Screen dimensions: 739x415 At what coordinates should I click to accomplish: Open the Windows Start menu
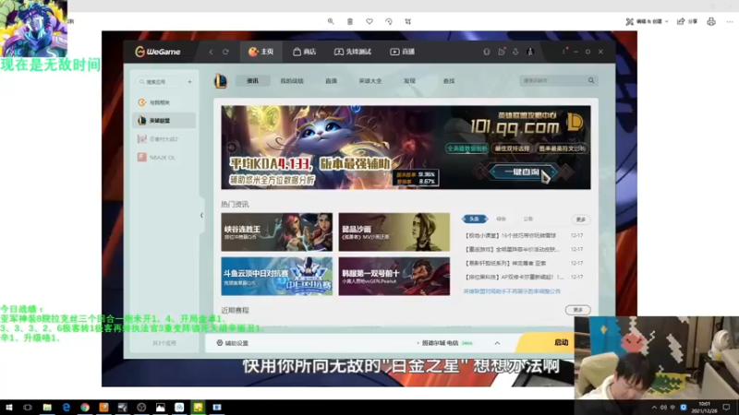tap(8, 407)
